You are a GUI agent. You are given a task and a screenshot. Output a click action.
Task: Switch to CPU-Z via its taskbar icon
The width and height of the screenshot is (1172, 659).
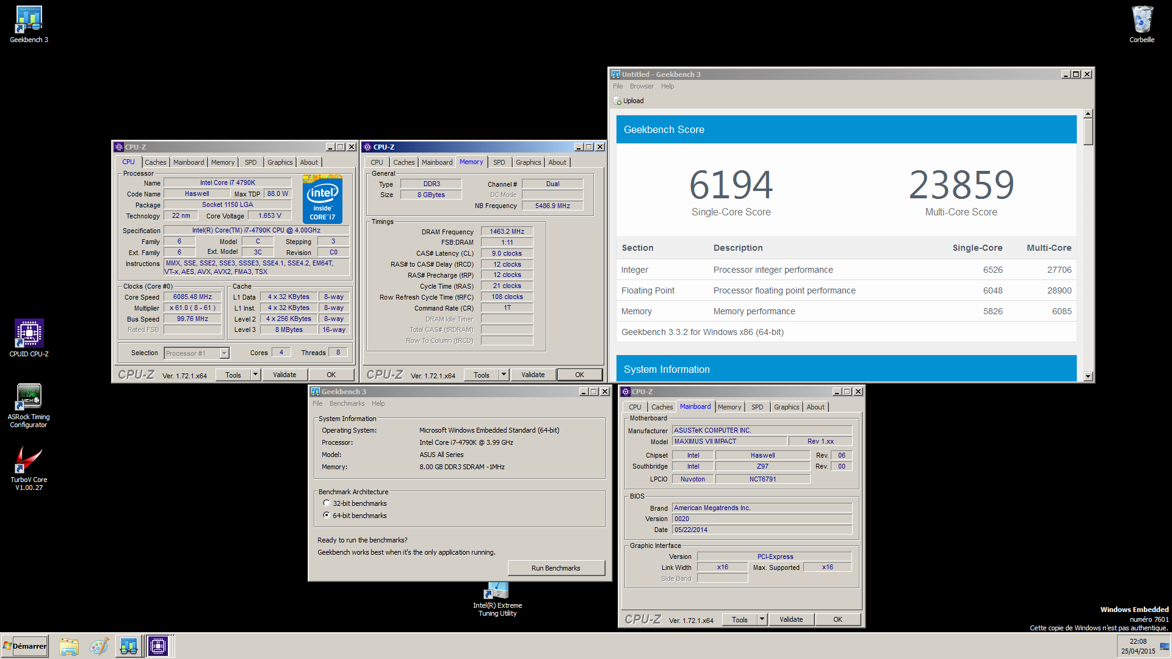point(158,646)
